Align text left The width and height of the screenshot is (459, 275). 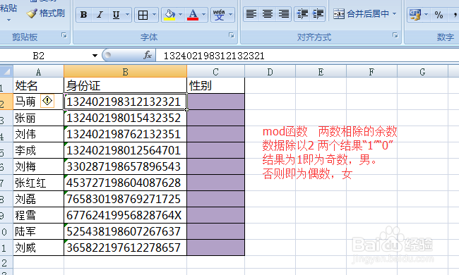point(251,14)
